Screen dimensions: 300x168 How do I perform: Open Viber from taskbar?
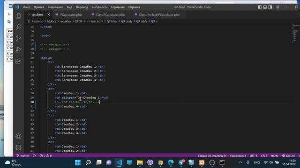tap(150, 162)
